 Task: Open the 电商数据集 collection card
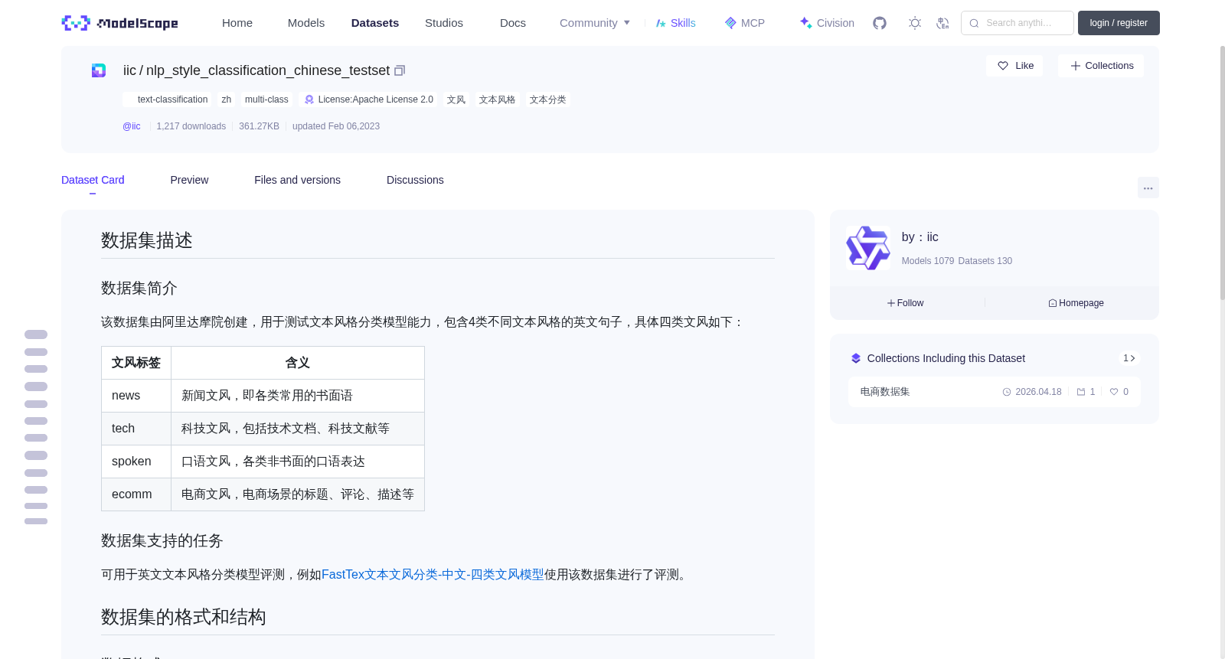(x=994, y=392)
